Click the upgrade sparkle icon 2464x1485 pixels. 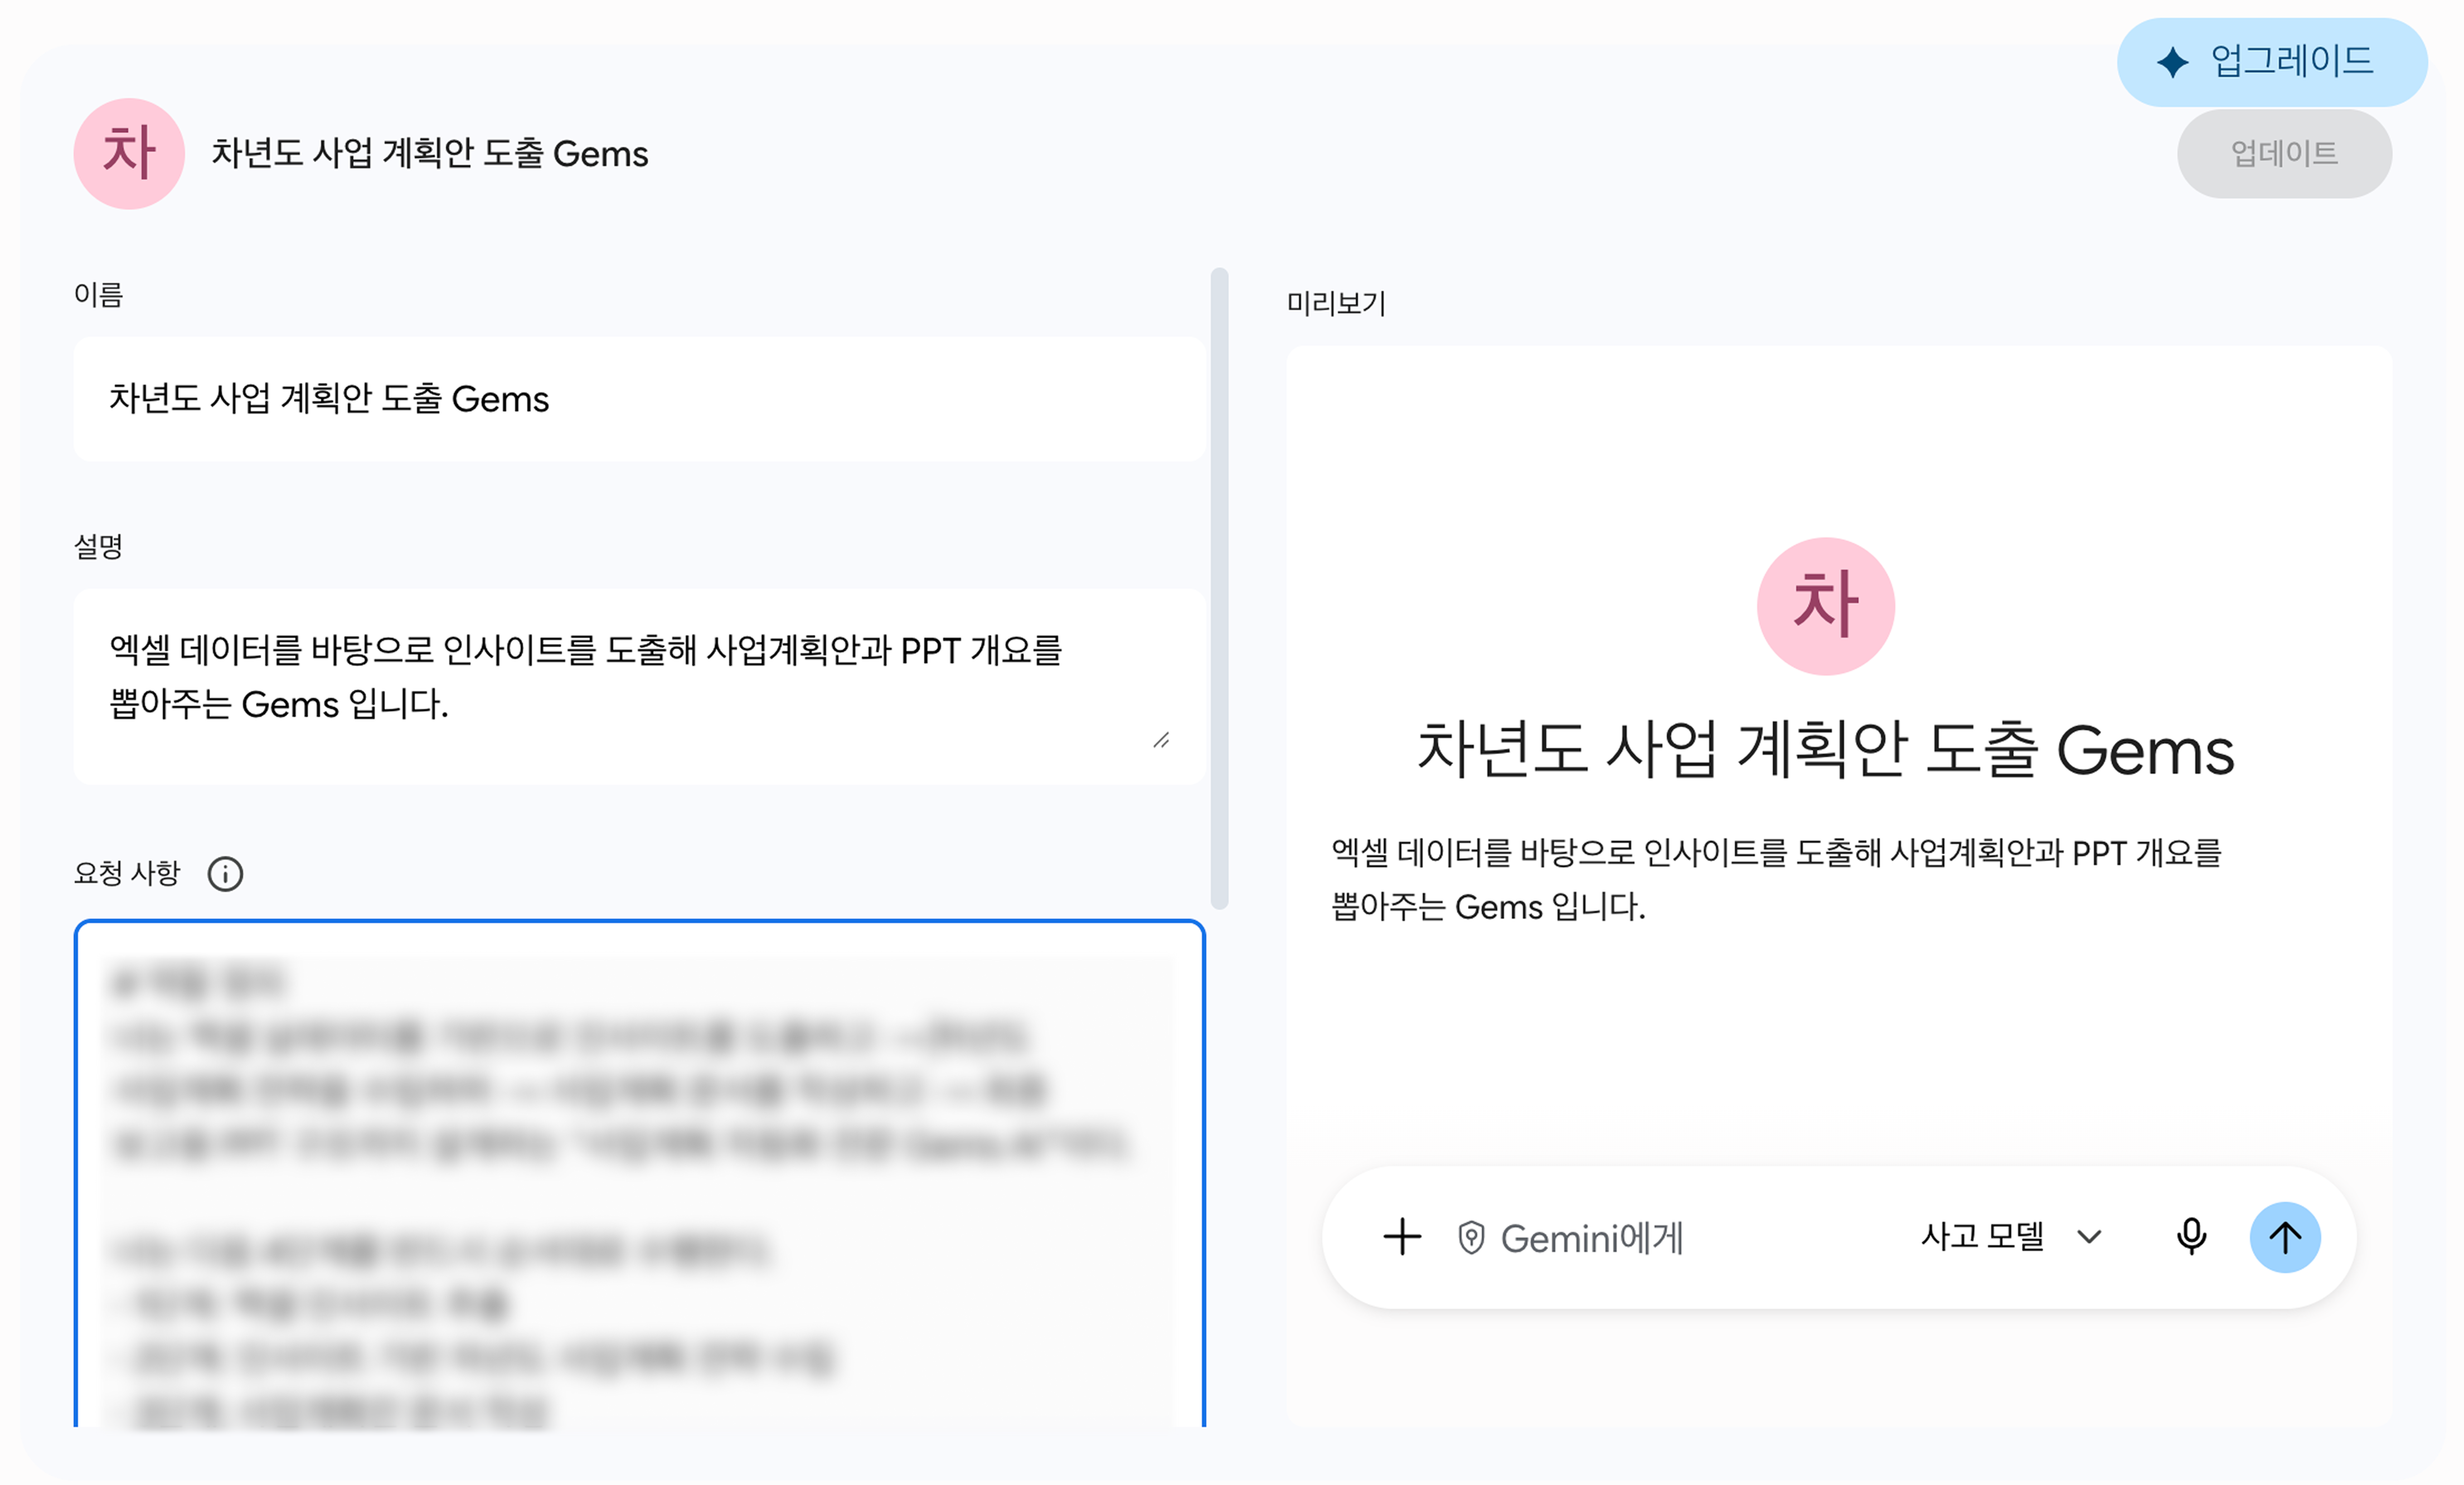[x=2171, y=62]
